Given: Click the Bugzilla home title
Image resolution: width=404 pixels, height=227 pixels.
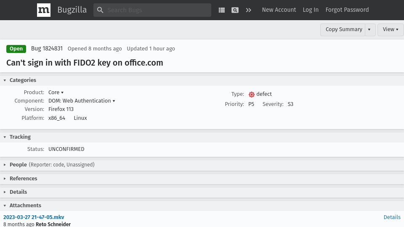Looking at the screenshot, I should point(72,10).
